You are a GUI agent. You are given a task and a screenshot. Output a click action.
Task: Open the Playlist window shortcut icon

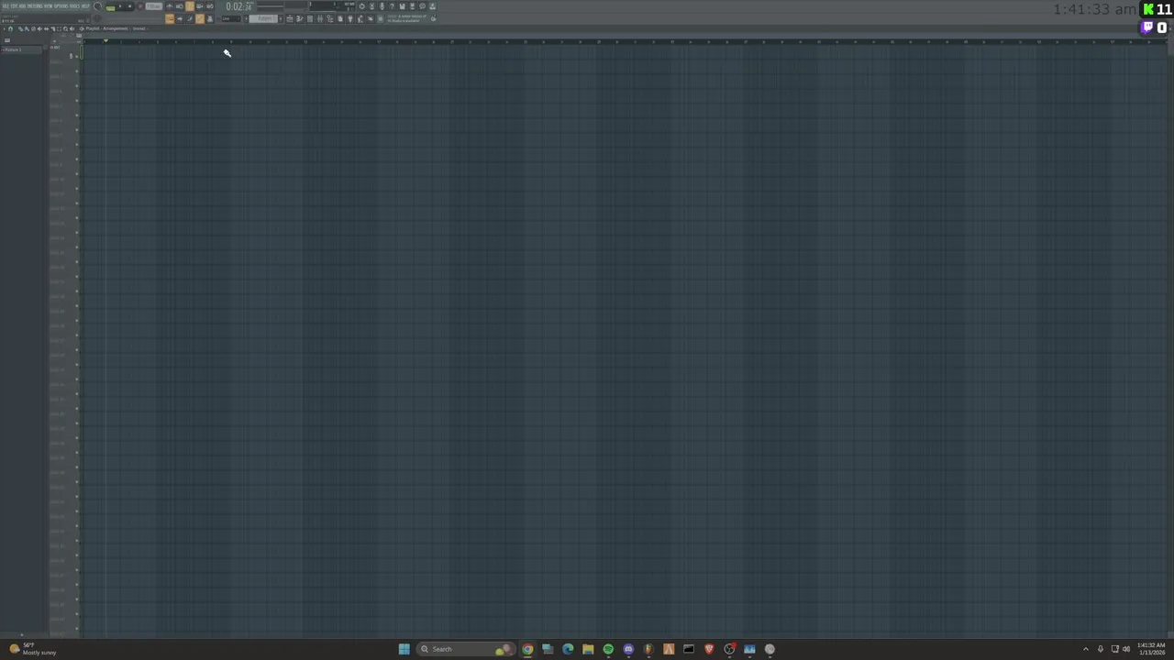pos(290,18)
